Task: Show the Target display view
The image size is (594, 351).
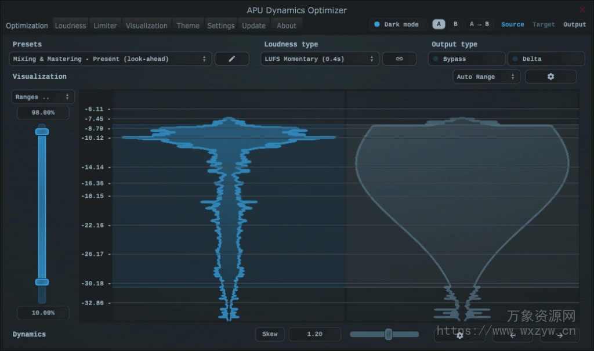Action: click(x=544, y=24)
